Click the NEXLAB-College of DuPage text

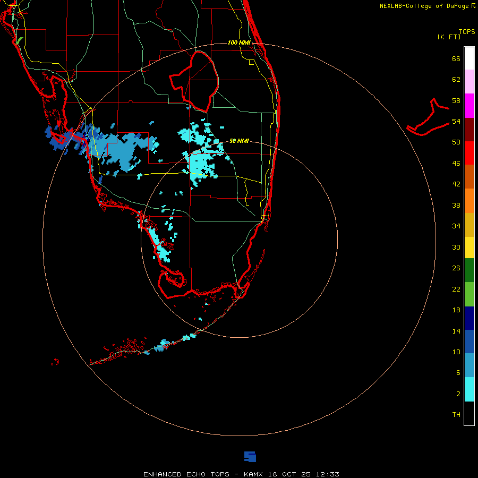424,6
